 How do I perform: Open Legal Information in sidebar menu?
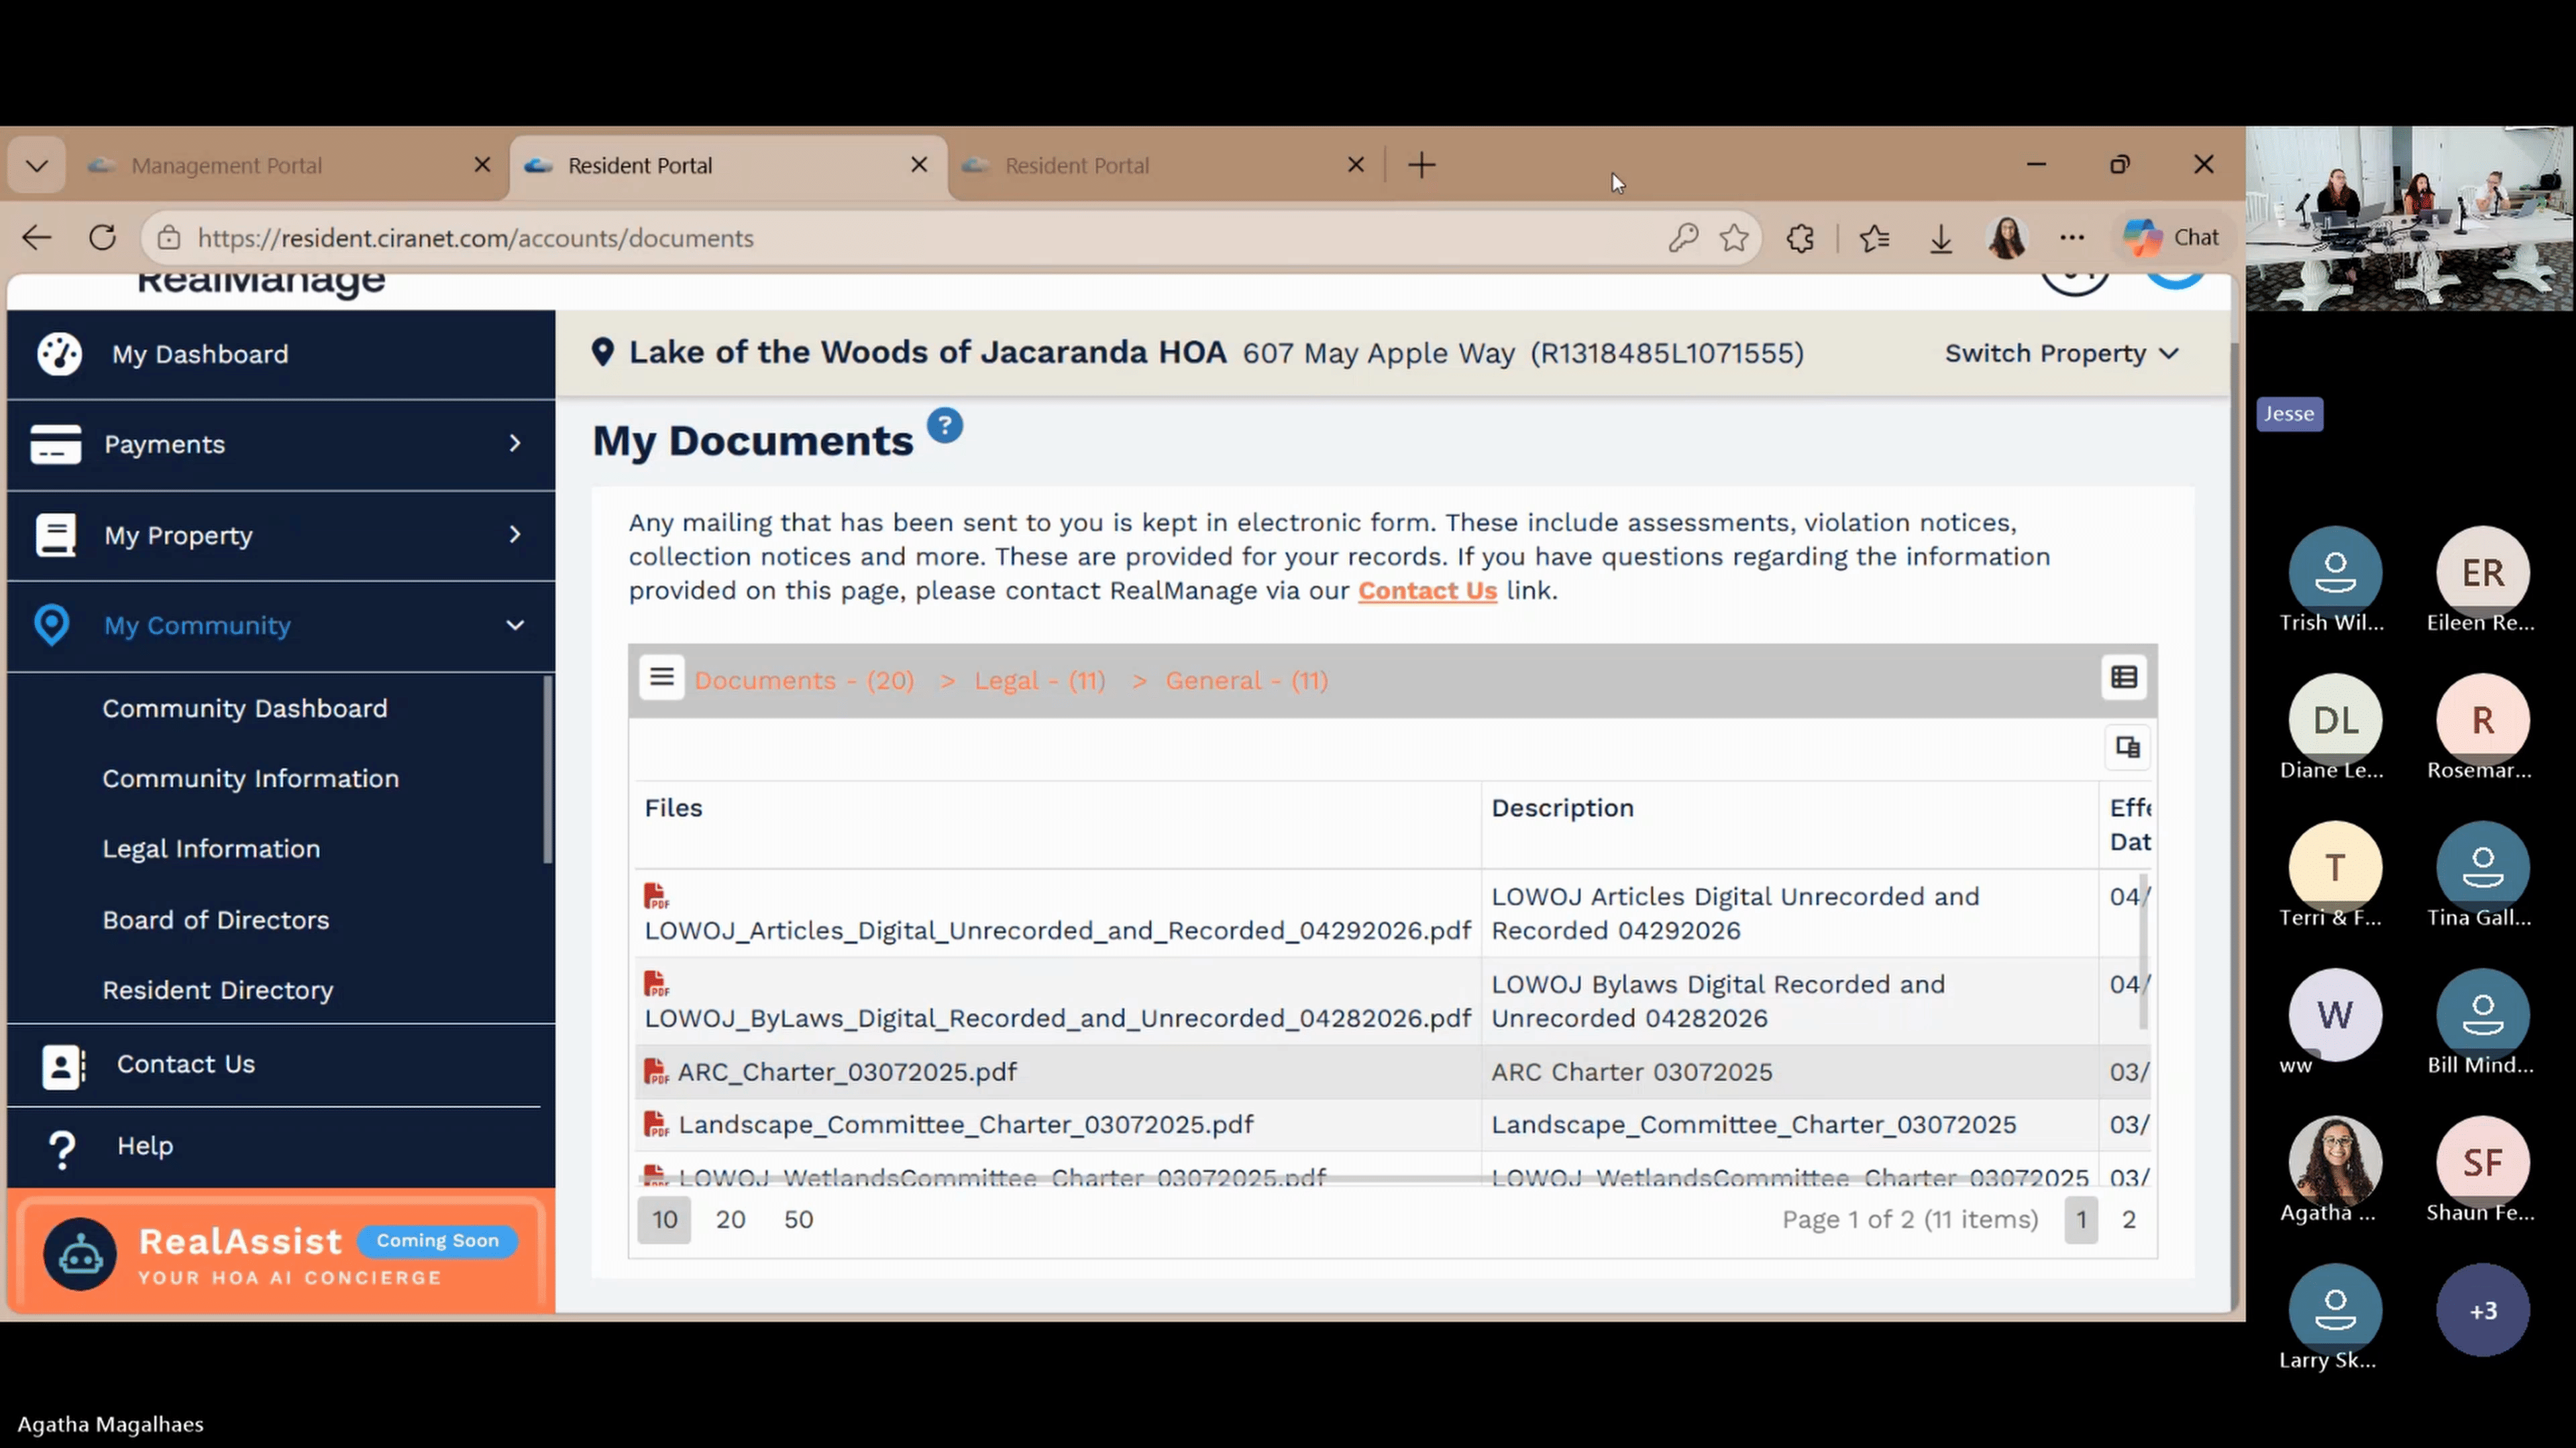[x=211, y=849]
